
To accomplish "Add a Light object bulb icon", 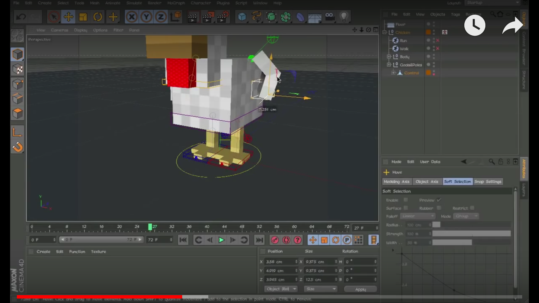I will coord(344,17).
